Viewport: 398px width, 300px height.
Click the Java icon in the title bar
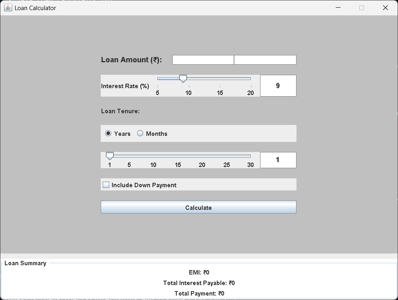coord(8,8)
